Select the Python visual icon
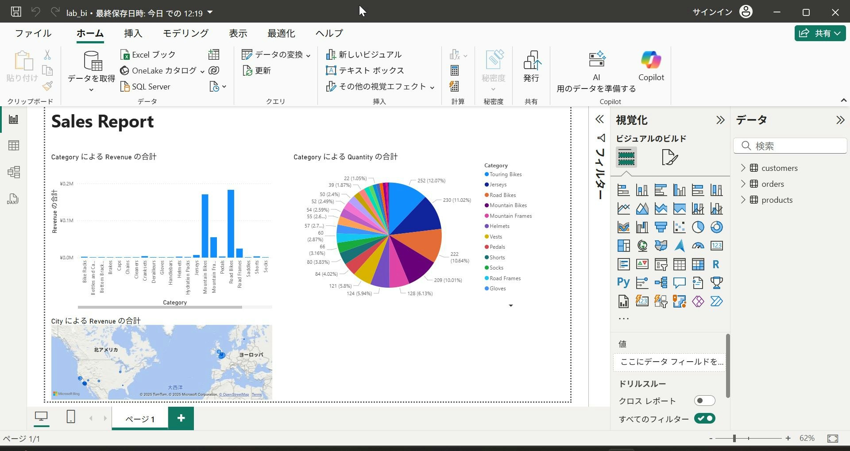This screenshot has width=850, height=451. click(623, 283)
